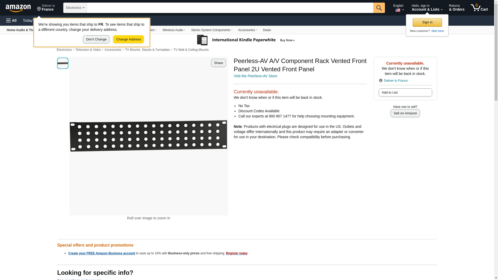
Task: Click into the search input field
Action: 230,8
